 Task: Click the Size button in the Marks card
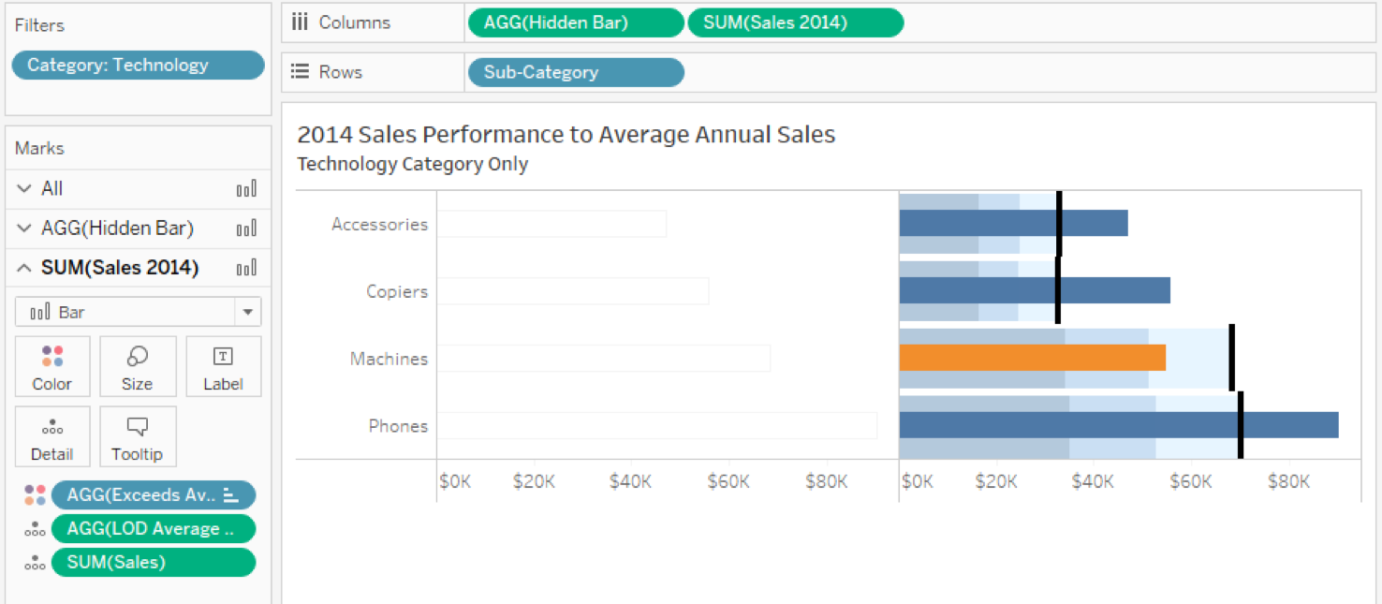pos(138,366)
